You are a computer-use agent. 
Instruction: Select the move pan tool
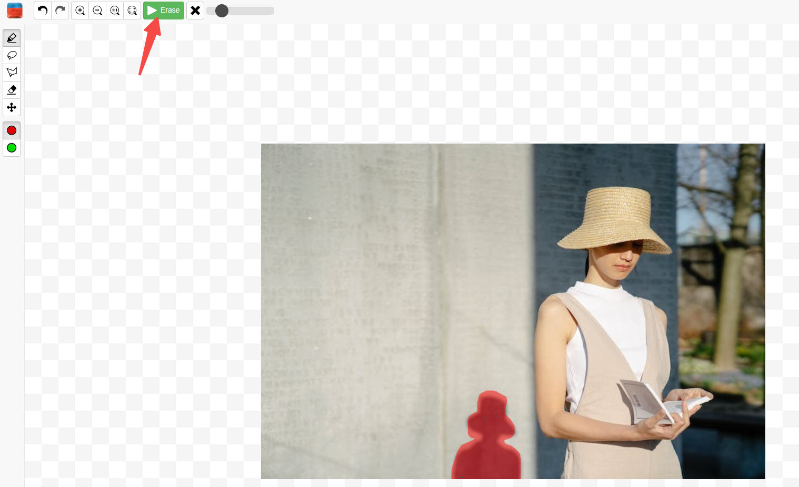[12, 107]
